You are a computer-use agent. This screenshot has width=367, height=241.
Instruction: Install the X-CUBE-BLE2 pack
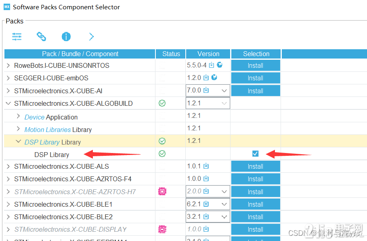tap(256, 217)
